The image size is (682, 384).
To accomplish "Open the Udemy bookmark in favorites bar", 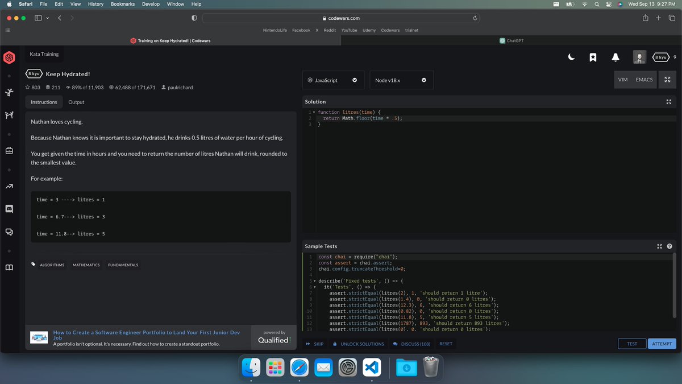I will 369,30.
